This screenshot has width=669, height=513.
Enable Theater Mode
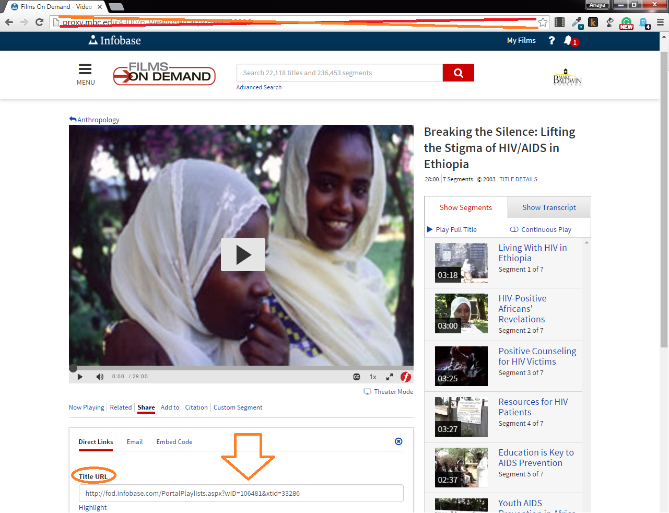point(389,392)
